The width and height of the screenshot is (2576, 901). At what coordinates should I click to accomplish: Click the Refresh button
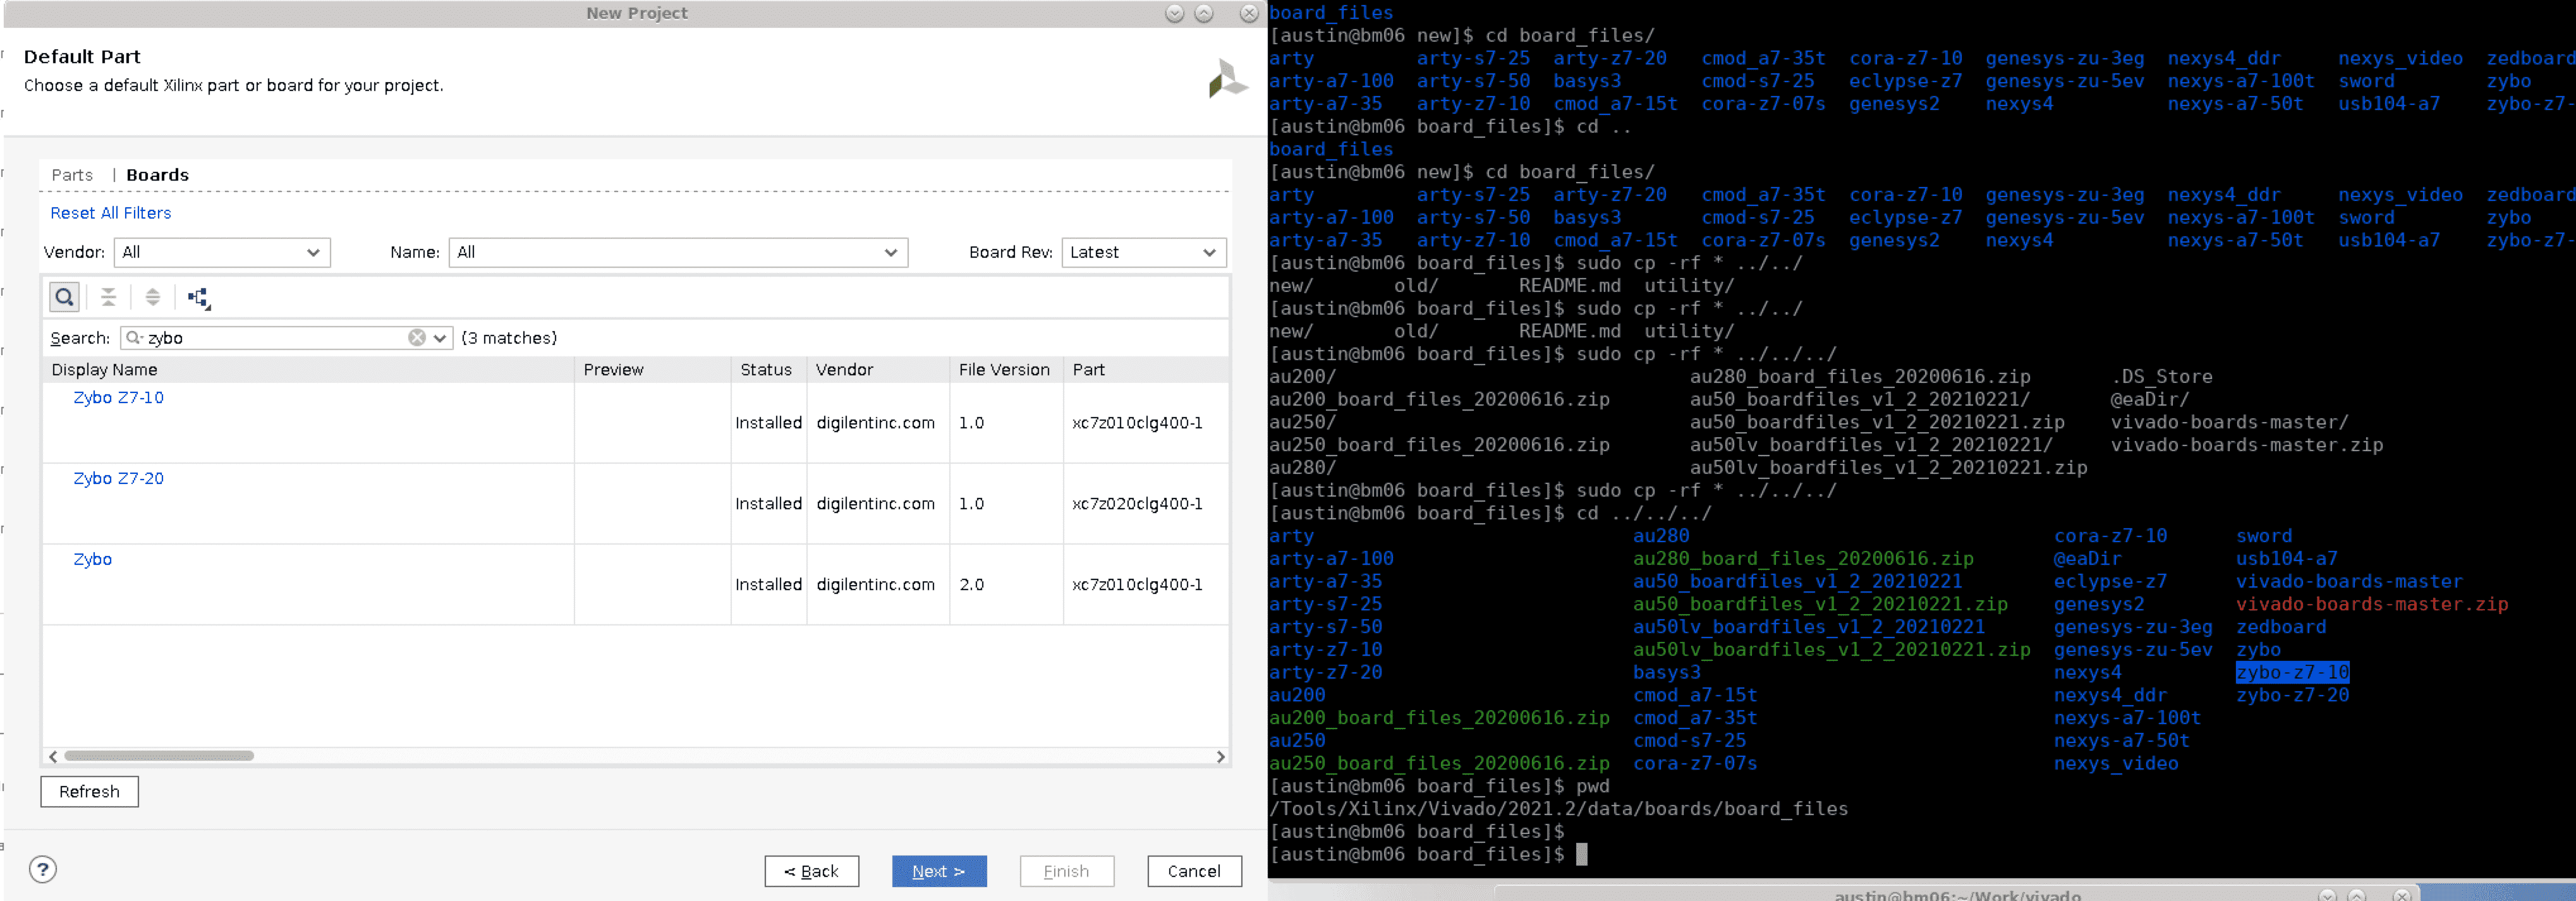[x=89, y=791]
